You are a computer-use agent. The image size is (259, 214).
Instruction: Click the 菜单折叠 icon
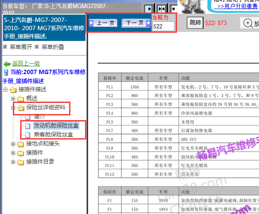[x=37, y=47]
